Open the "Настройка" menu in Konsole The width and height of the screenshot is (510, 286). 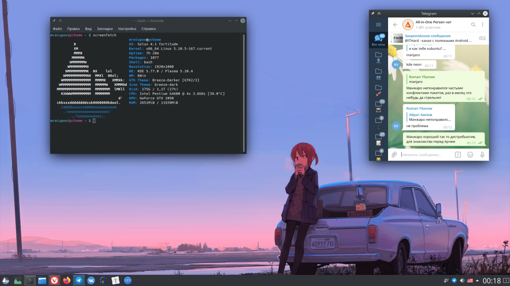pyautogui.click(x=127, y=29)
